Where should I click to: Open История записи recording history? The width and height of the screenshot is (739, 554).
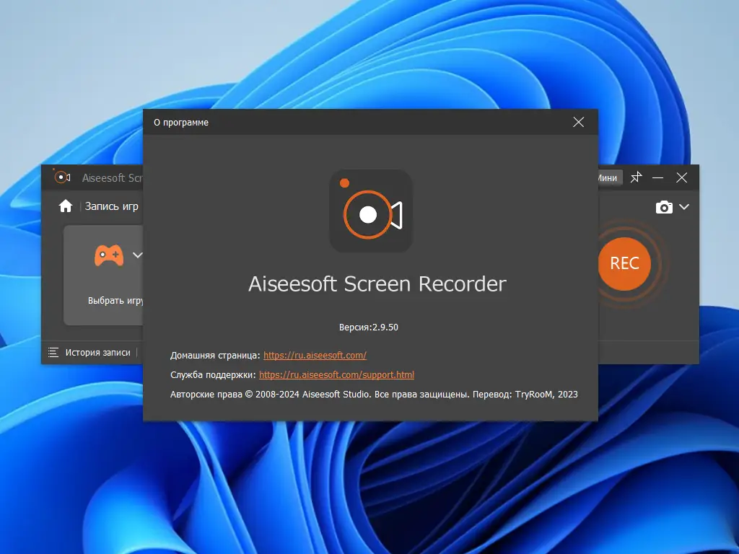pos(97,352)
